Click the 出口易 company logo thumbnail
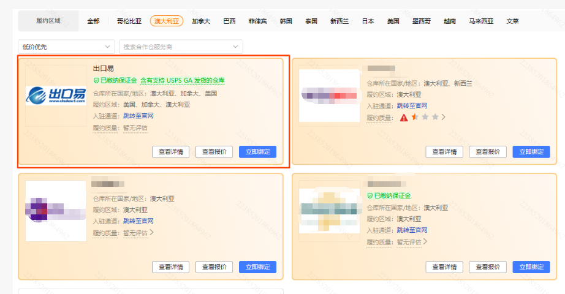This screenshot has width=565, height=294. click(x=56, y=96)
